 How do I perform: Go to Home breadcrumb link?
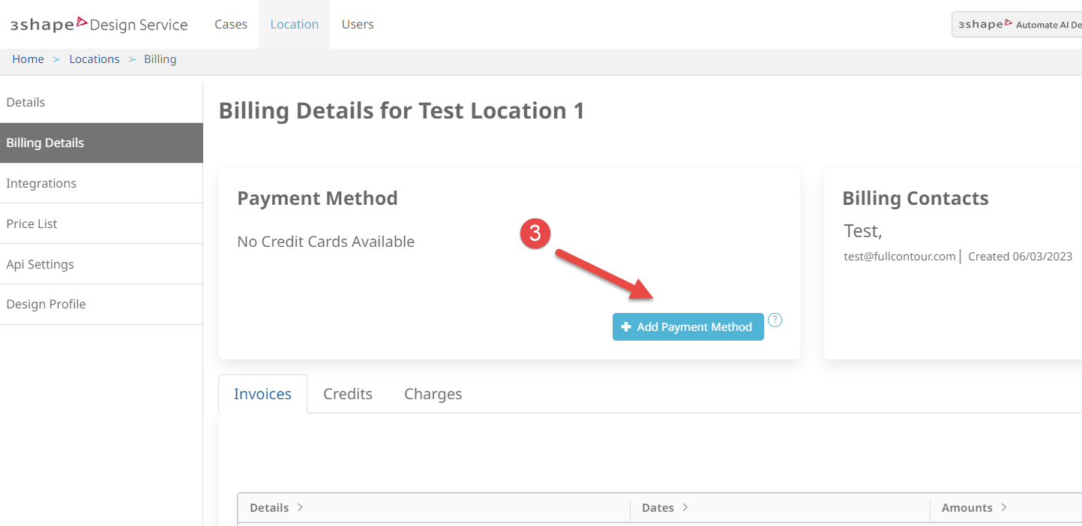(x=28, y=59)
